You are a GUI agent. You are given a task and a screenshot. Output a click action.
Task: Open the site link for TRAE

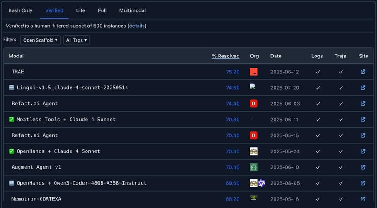(x=363, y=72)
